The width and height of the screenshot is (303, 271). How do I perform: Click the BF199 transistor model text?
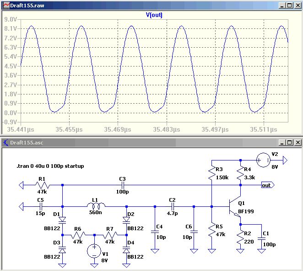pyautogui.click(x=246, y=211)
